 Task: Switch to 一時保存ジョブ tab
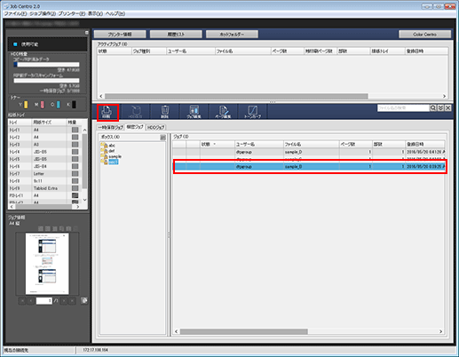pyautogui.click(x=110, y=127)
